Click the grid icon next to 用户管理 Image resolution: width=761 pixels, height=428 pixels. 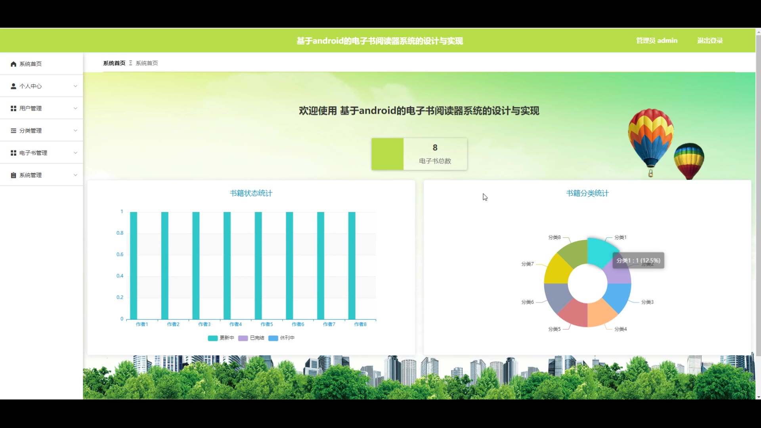coord(13,108)
